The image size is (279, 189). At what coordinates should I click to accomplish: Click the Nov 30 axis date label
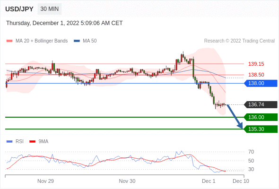pos(127,181)
